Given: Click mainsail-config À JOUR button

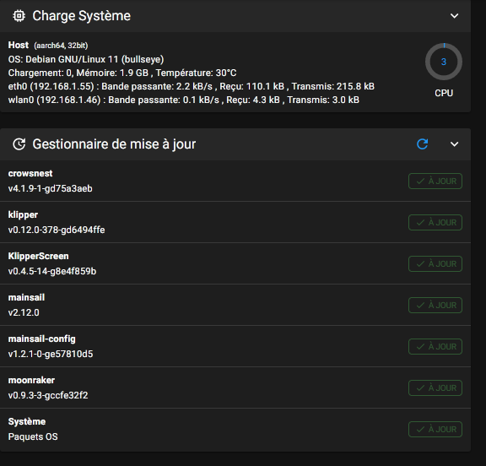Looking at the screenshot, I should [x=435, y=346].
